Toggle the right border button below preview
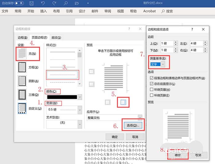This screenshot has width=215, height=164. point(123,102)
